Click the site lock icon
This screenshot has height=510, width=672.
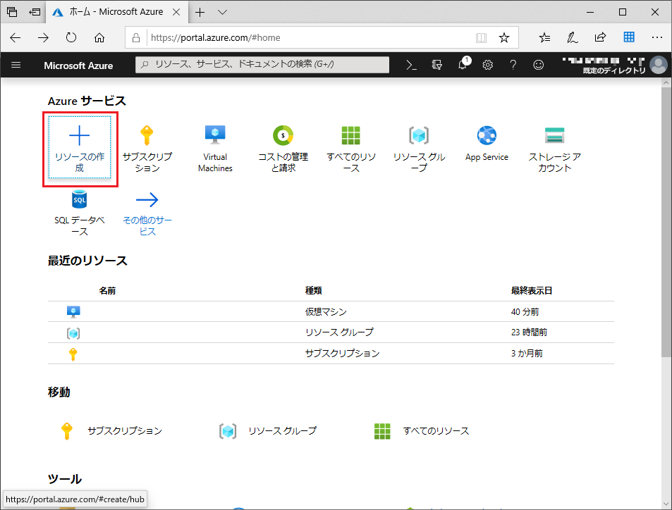click(136, 37)
